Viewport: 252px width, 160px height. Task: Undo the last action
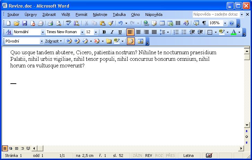[x=121, y=23]
